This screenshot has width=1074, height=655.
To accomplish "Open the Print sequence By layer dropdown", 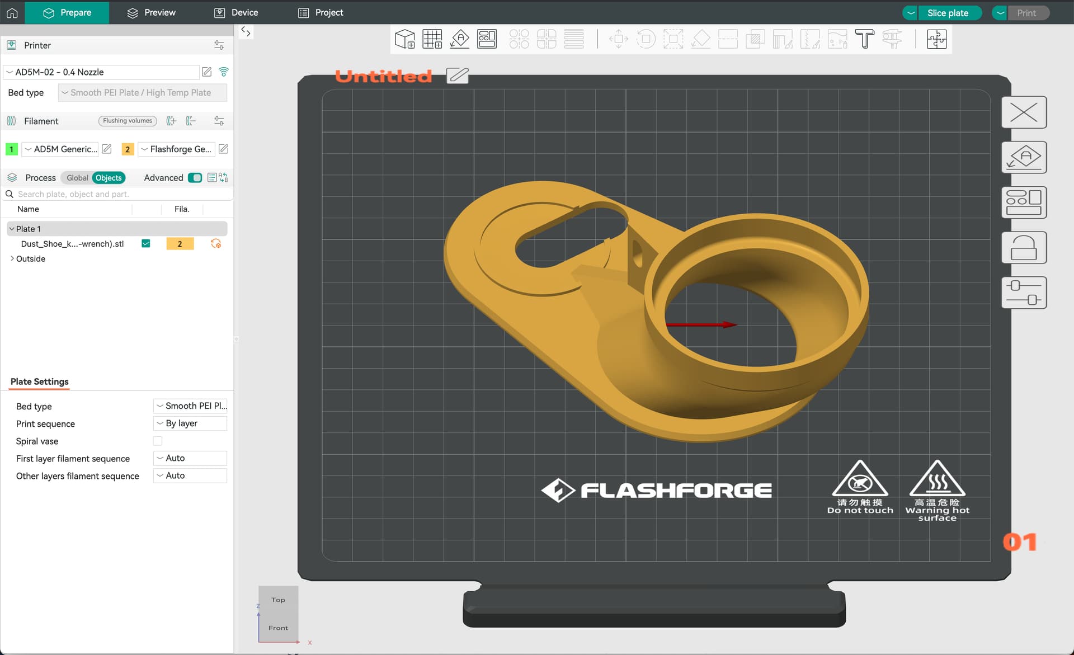I will pos(190,423).
